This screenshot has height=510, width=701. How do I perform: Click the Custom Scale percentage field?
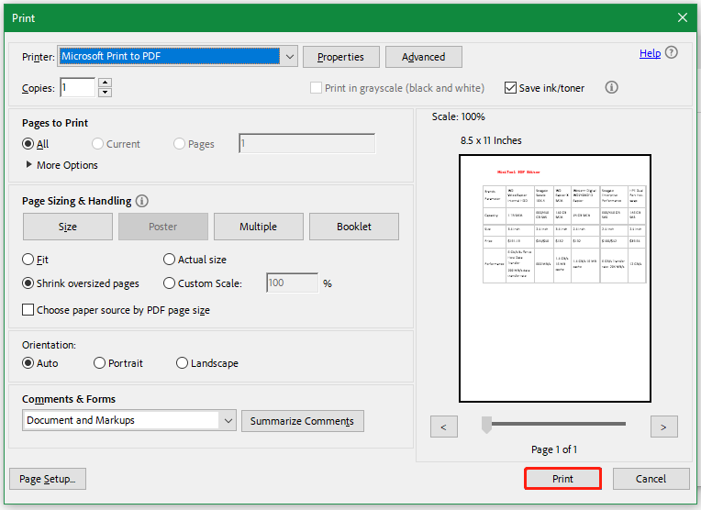click(x=293, y=283)
